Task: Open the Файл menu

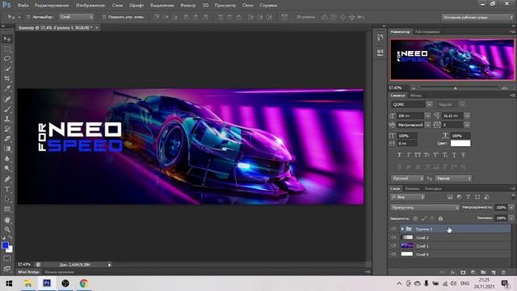Action: [23, 6]
